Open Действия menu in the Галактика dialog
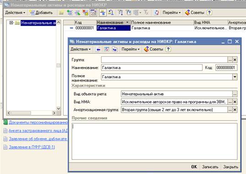The width and height of the screenshot is (246, 174). (80, 49)
